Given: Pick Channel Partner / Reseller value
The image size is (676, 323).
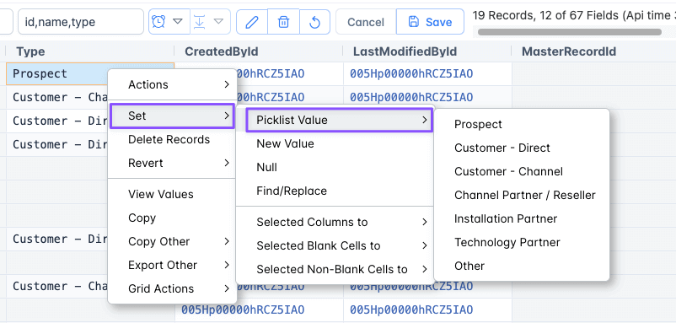Looking at the screenshot, I should click(x=522, y=195).
